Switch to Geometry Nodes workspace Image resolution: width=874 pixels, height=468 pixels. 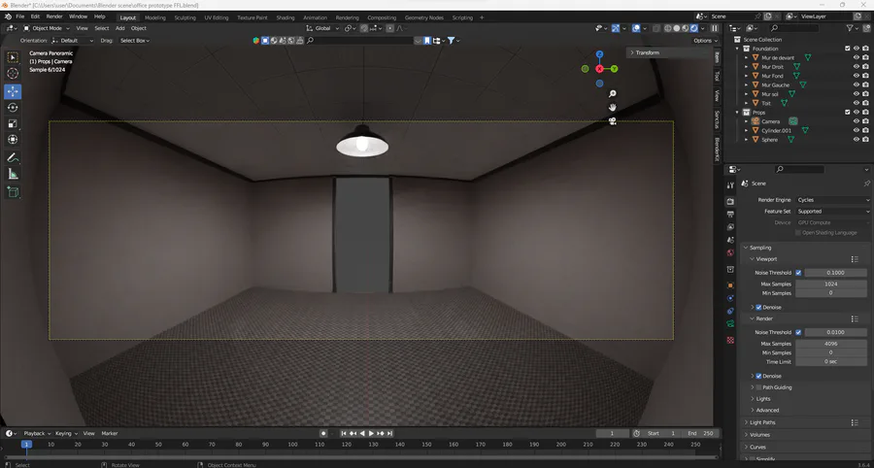pyautogui.click(x=424, y=17)
